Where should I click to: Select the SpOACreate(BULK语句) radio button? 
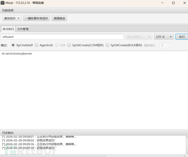click(107, 45)
